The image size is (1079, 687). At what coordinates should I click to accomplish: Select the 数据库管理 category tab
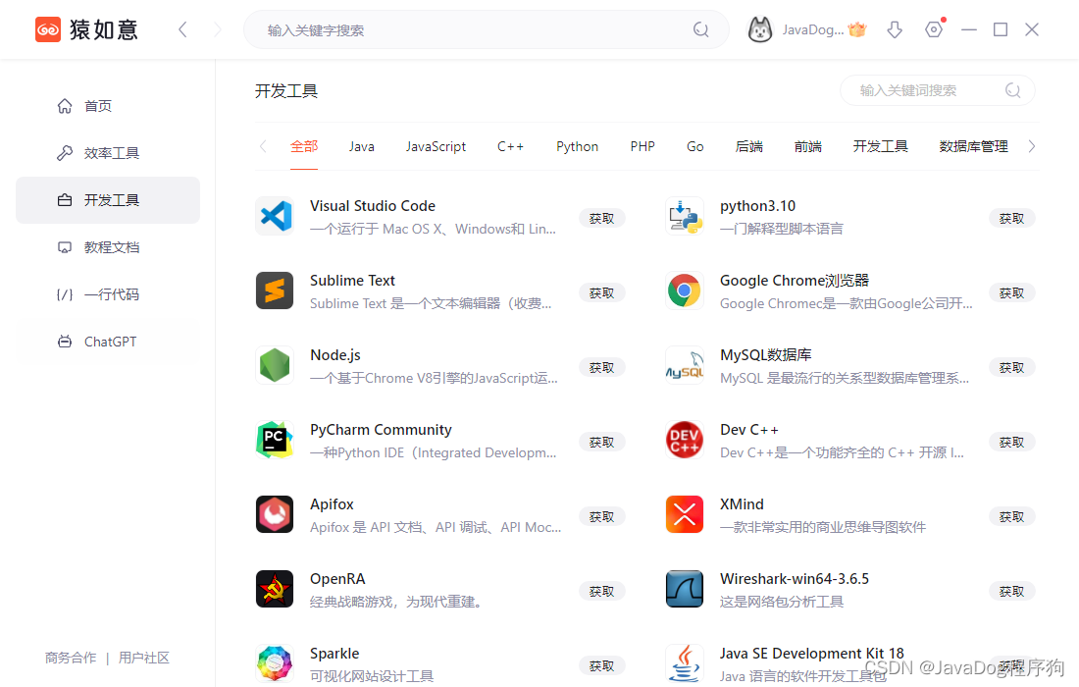[x=974, y=146]
